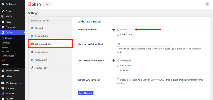Click the Dokan logo in header

coord(34,4)
